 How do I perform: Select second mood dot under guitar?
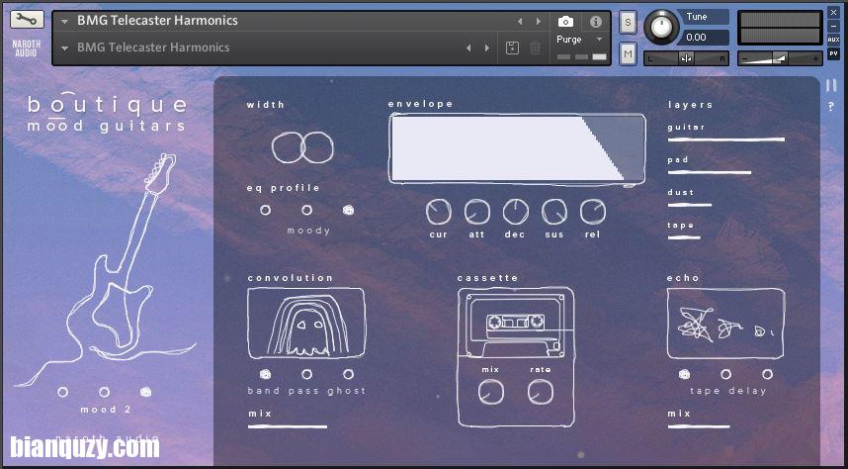[105, 392]
